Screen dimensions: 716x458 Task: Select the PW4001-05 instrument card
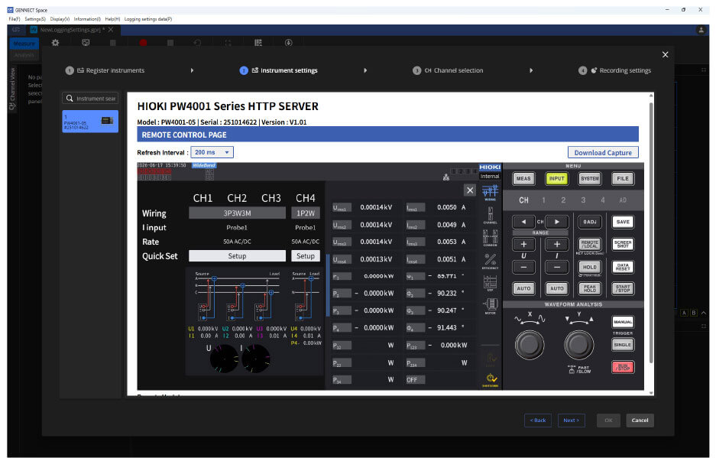tap(90, 121)
